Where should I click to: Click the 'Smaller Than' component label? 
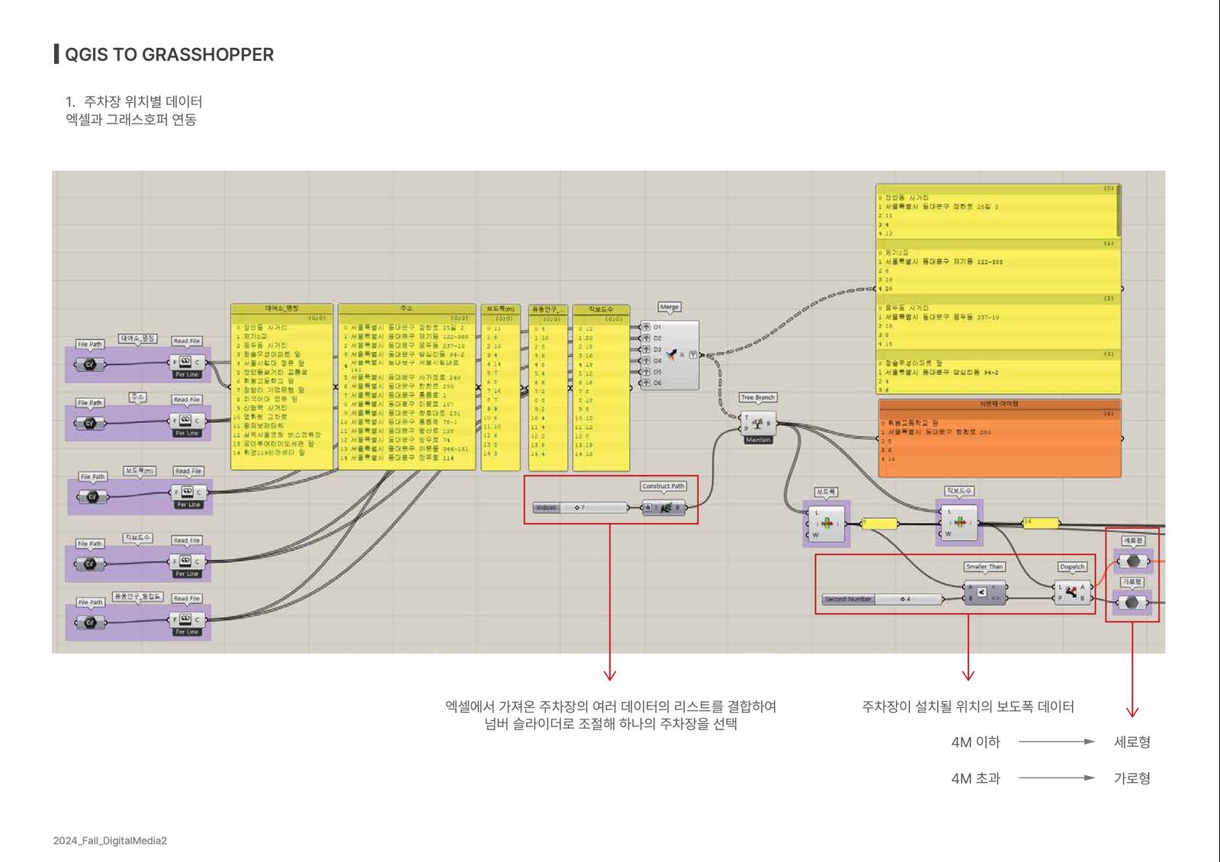984,566
